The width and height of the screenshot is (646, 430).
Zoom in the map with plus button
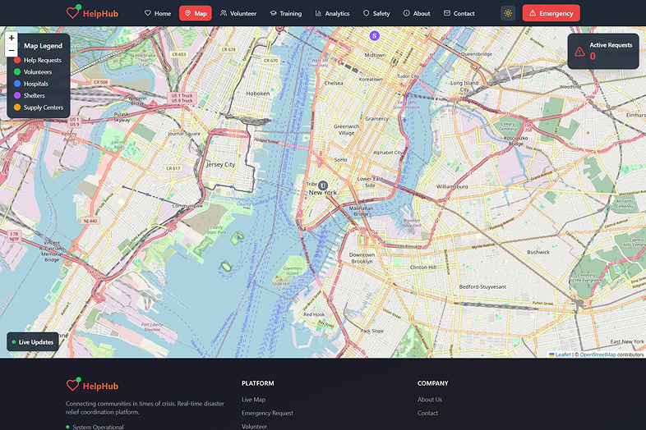pos(12,38)
